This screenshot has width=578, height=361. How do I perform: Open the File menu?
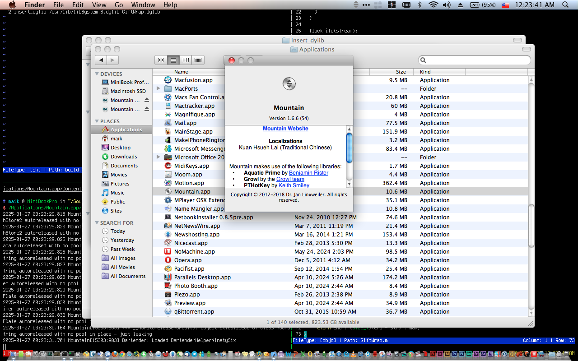[60, 5]
